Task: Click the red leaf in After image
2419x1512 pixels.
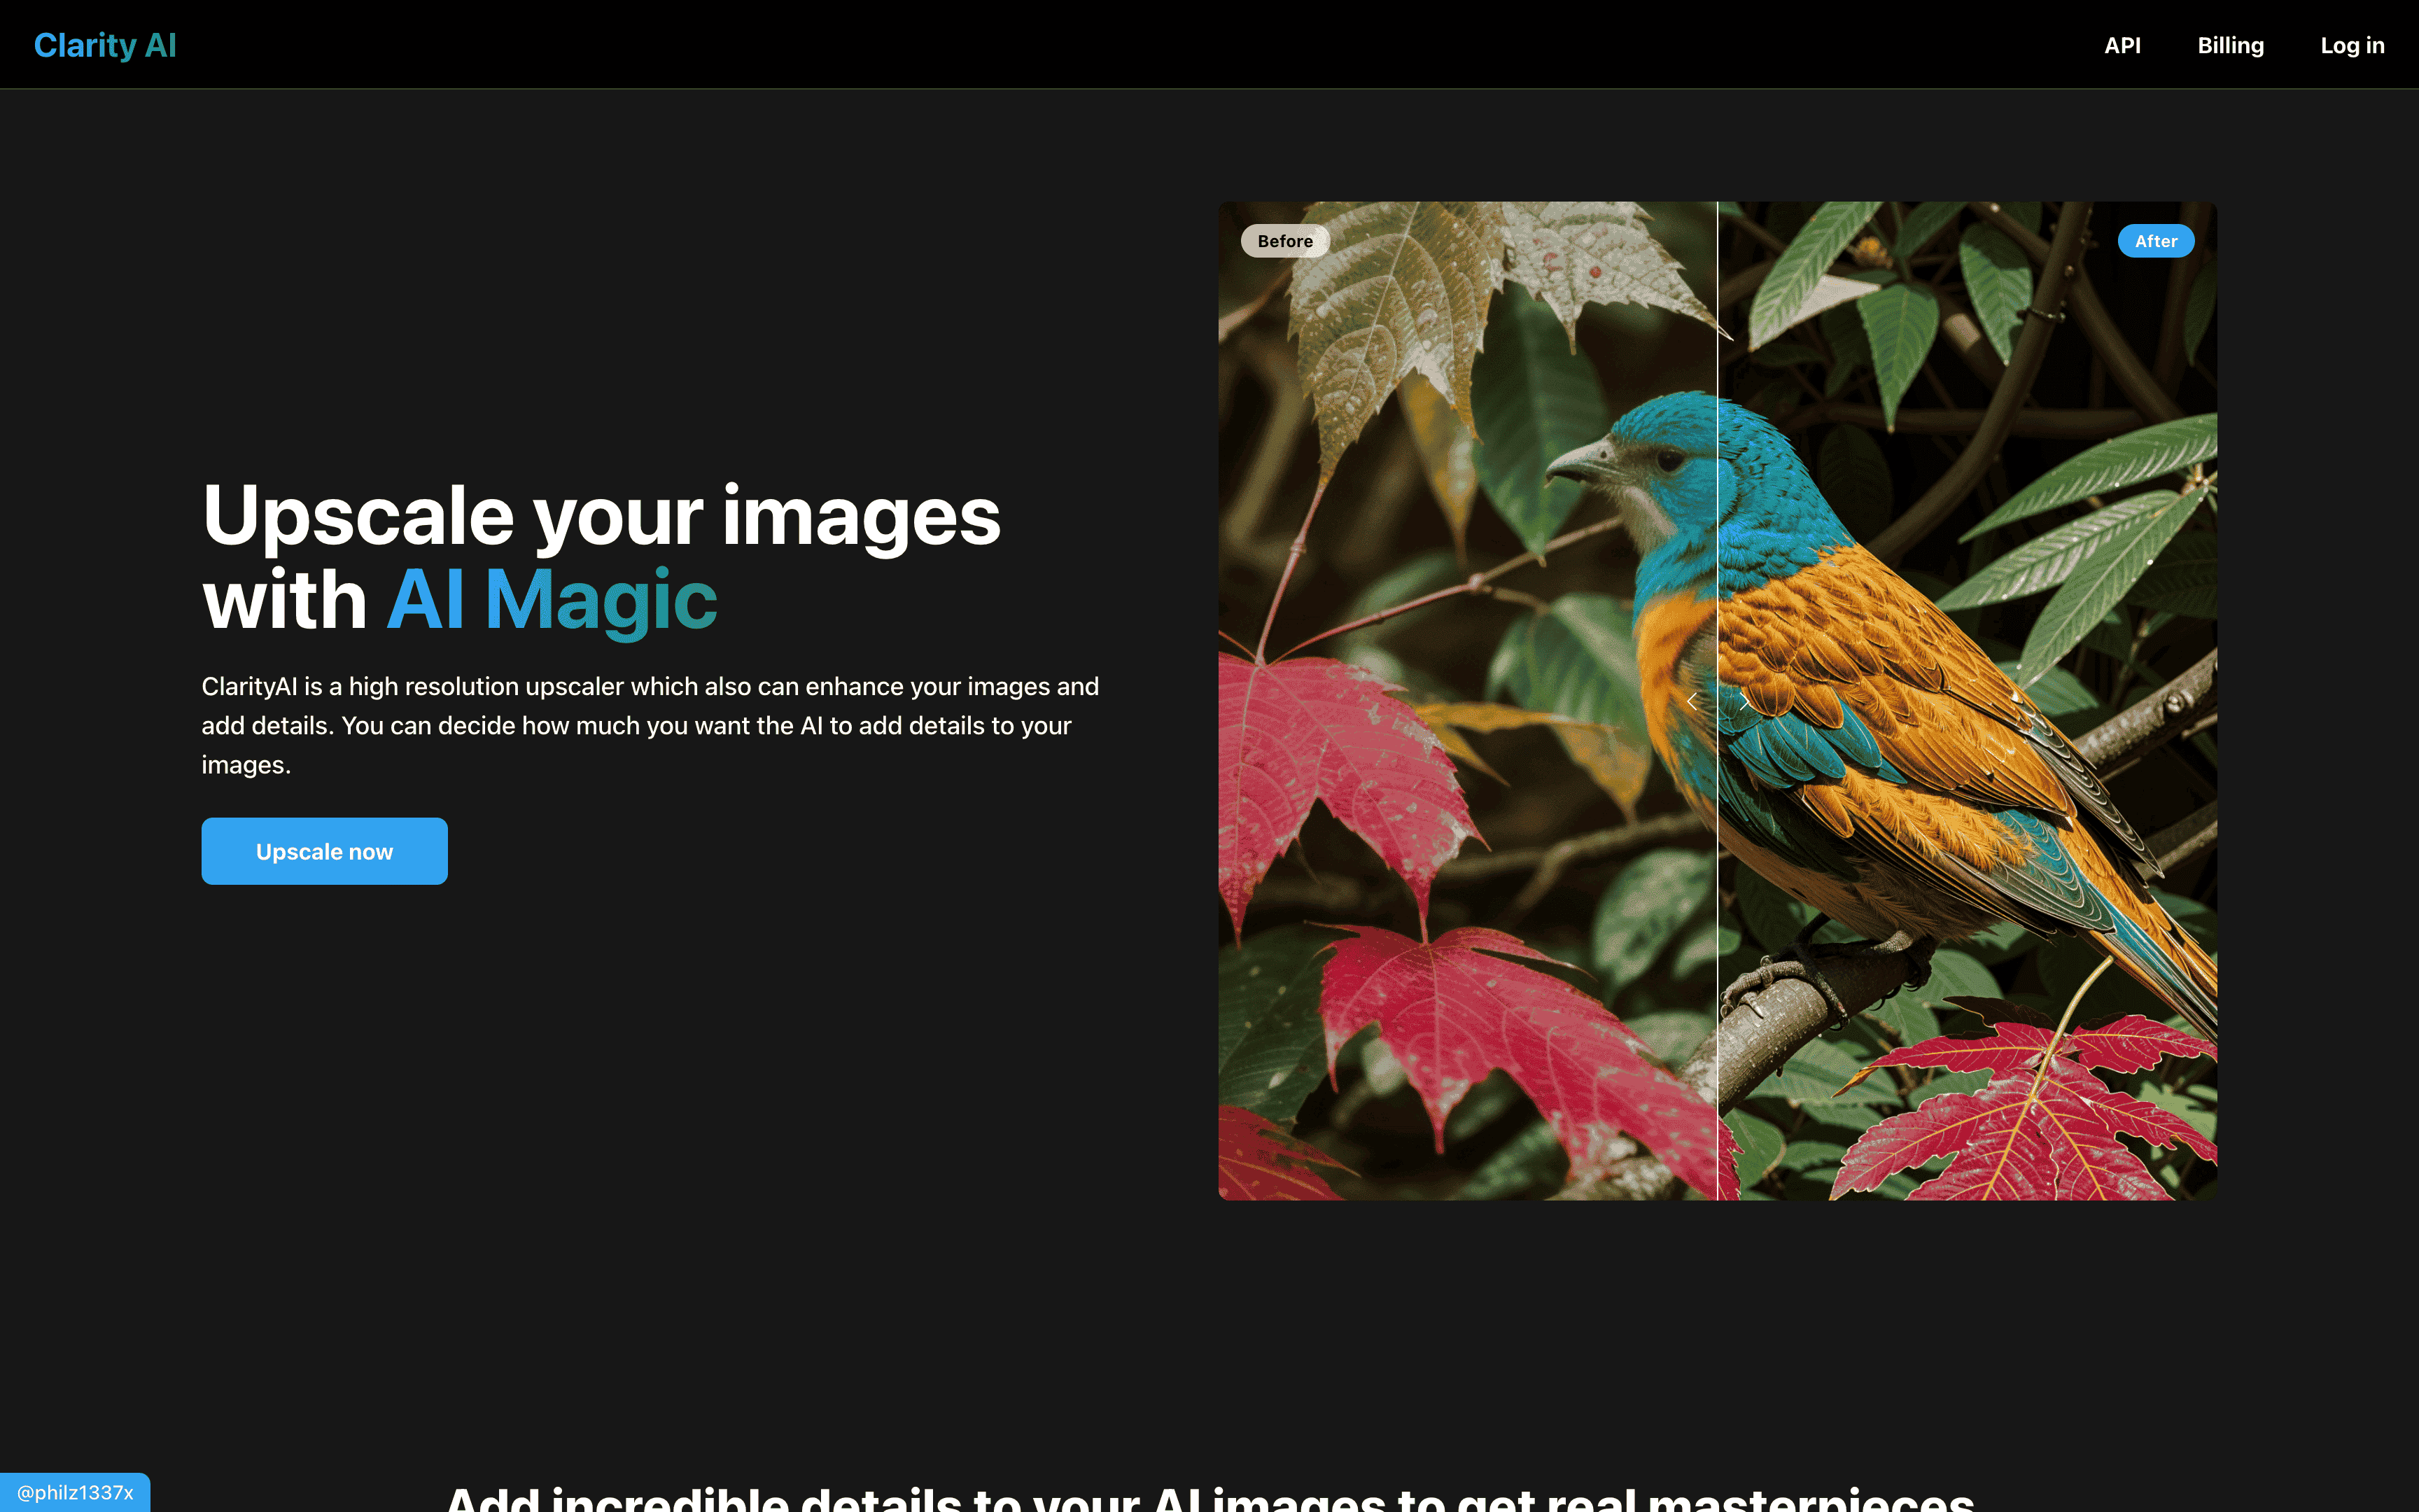Action: pyautogui.click(x=2029, y=1110)
